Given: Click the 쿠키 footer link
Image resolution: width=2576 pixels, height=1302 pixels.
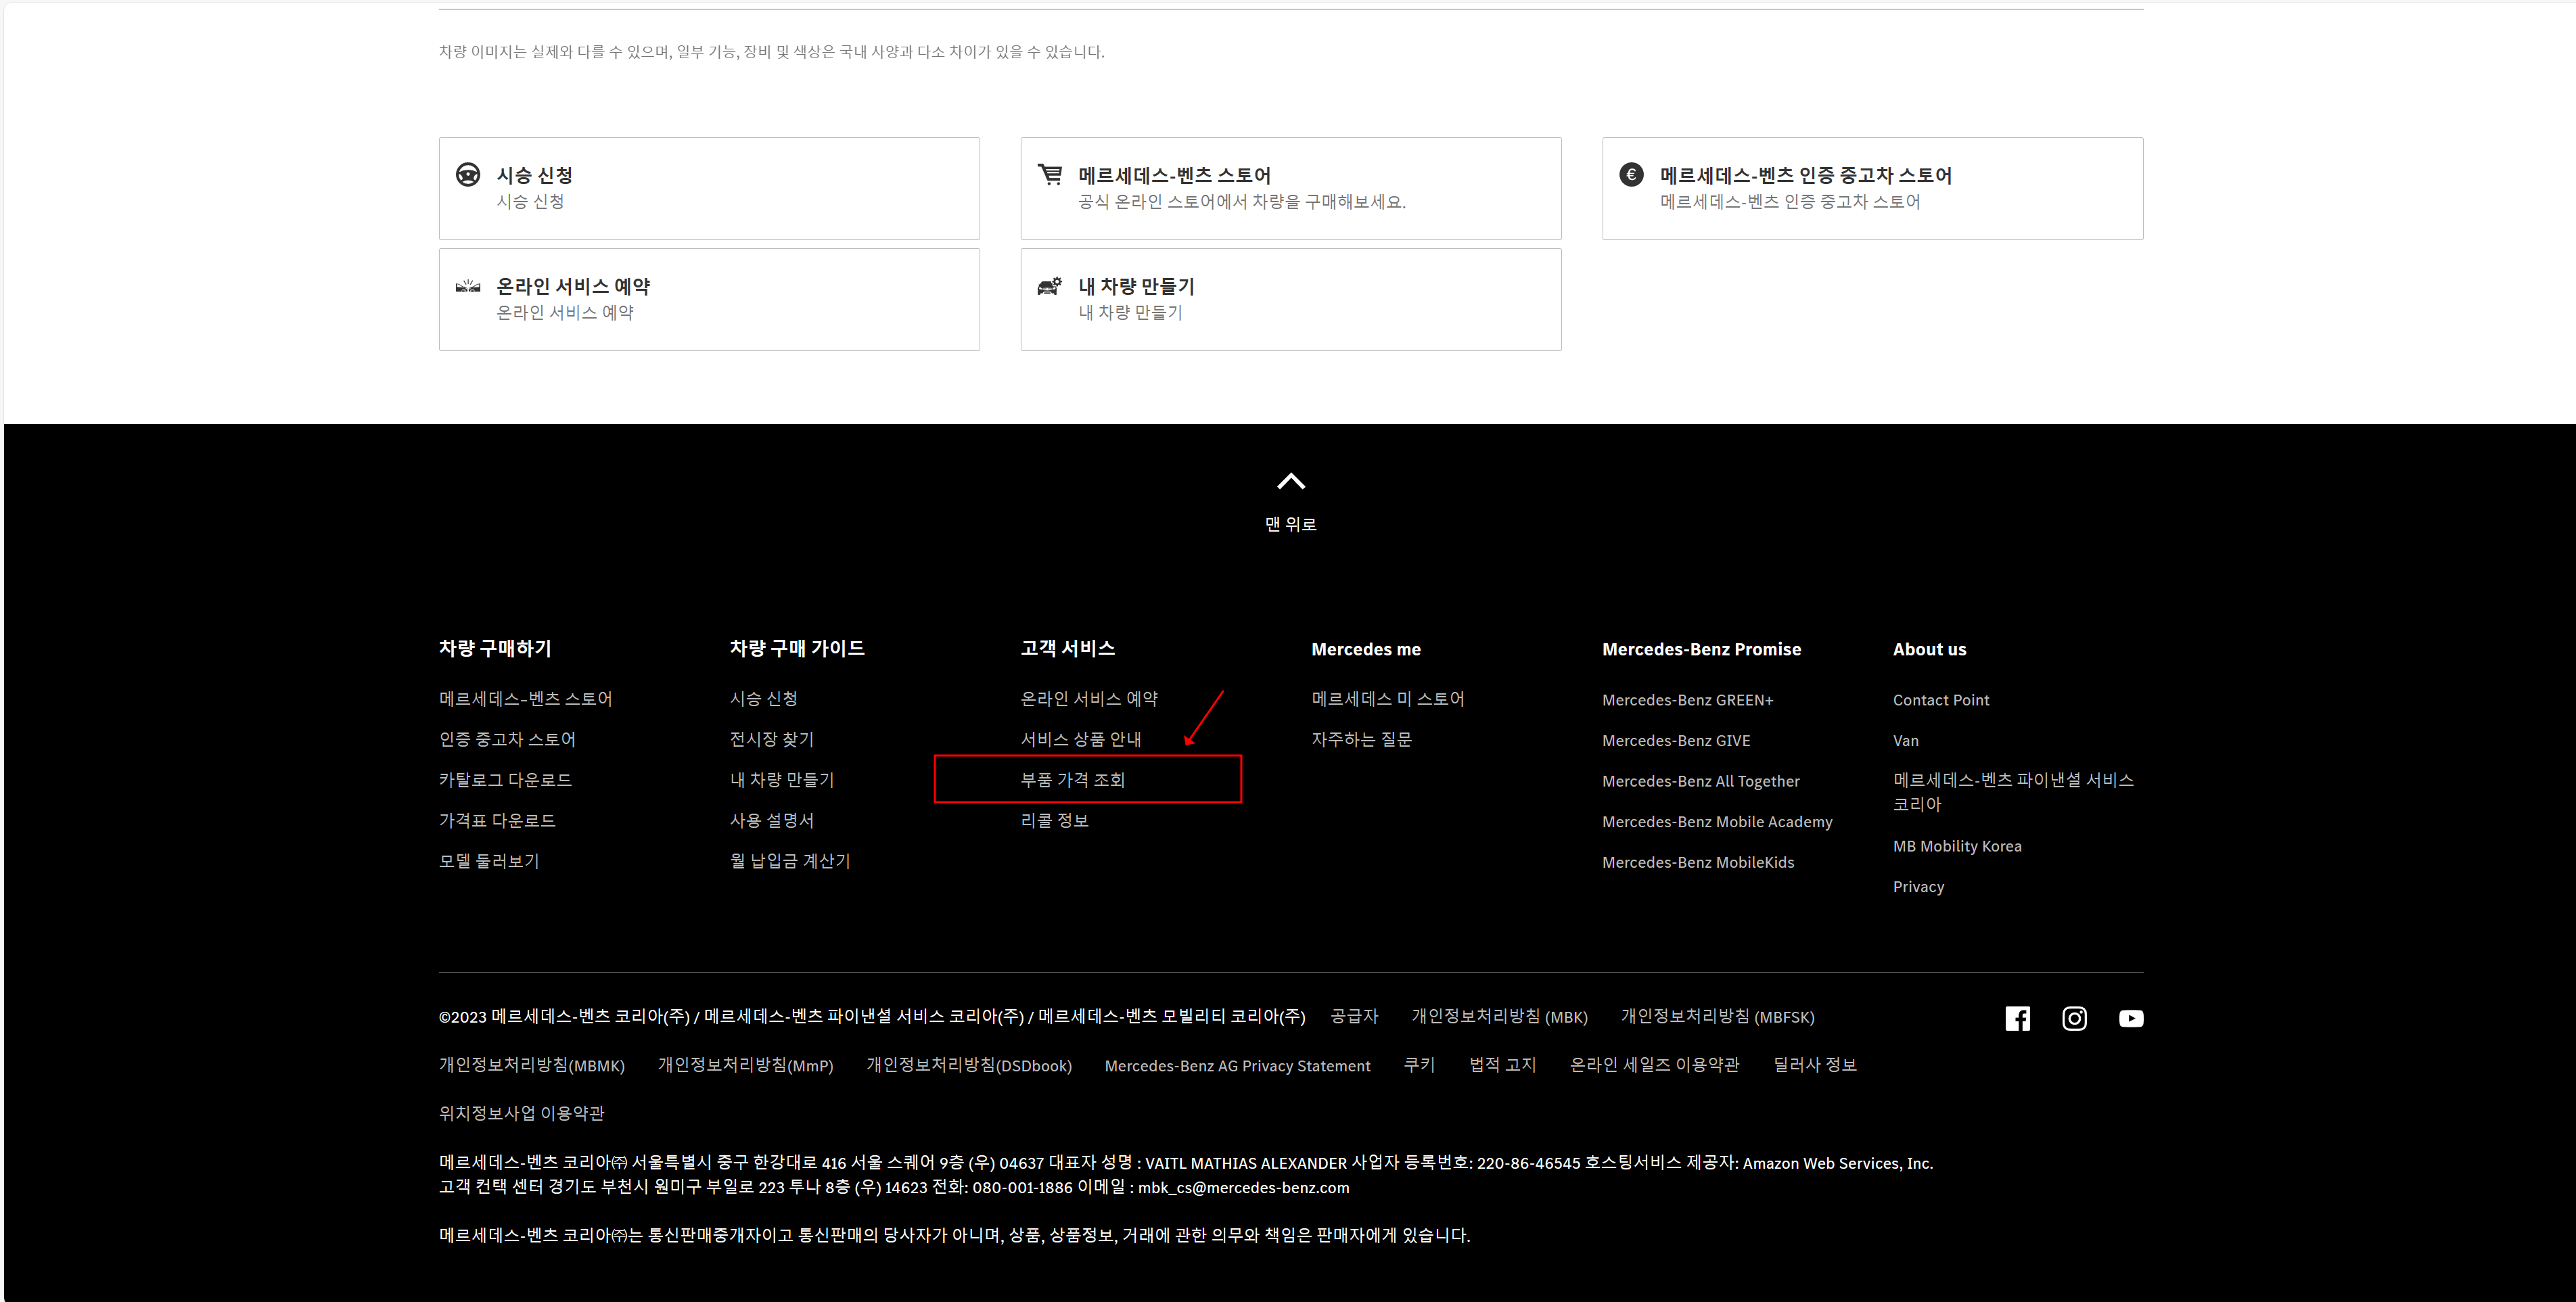Looking at the screenshot, I should pos(1419,1065).
